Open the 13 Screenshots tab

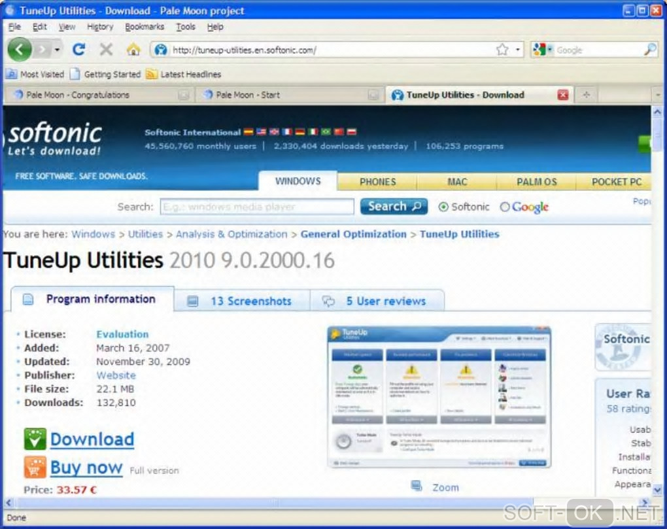(x=242, y=301)
